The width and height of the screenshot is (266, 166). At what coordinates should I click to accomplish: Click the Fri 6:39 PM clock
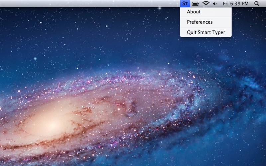click(235, 4)
